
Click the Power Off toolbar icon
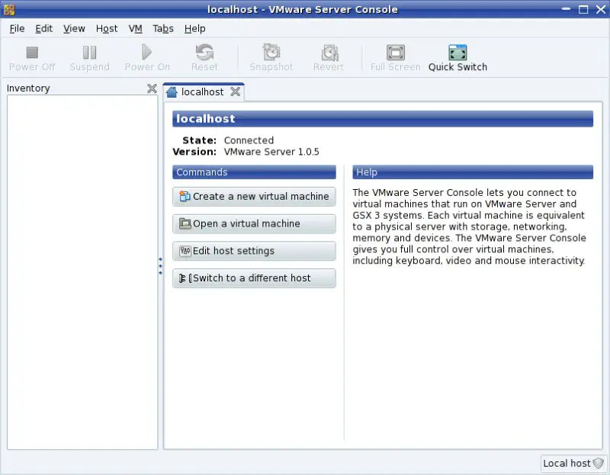(x=32, y=53)
